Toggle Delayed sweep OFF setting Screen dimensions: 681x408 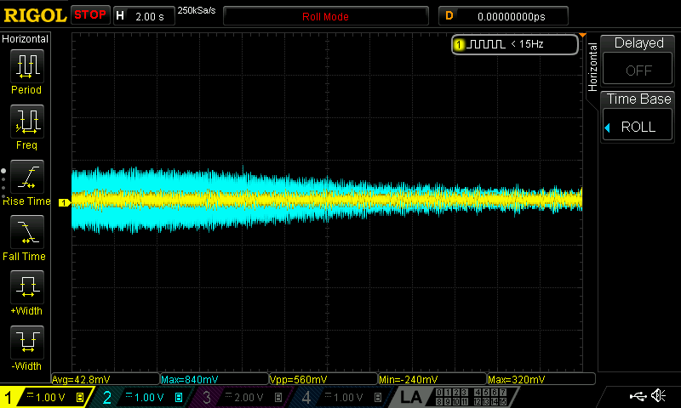pos(638,61)
